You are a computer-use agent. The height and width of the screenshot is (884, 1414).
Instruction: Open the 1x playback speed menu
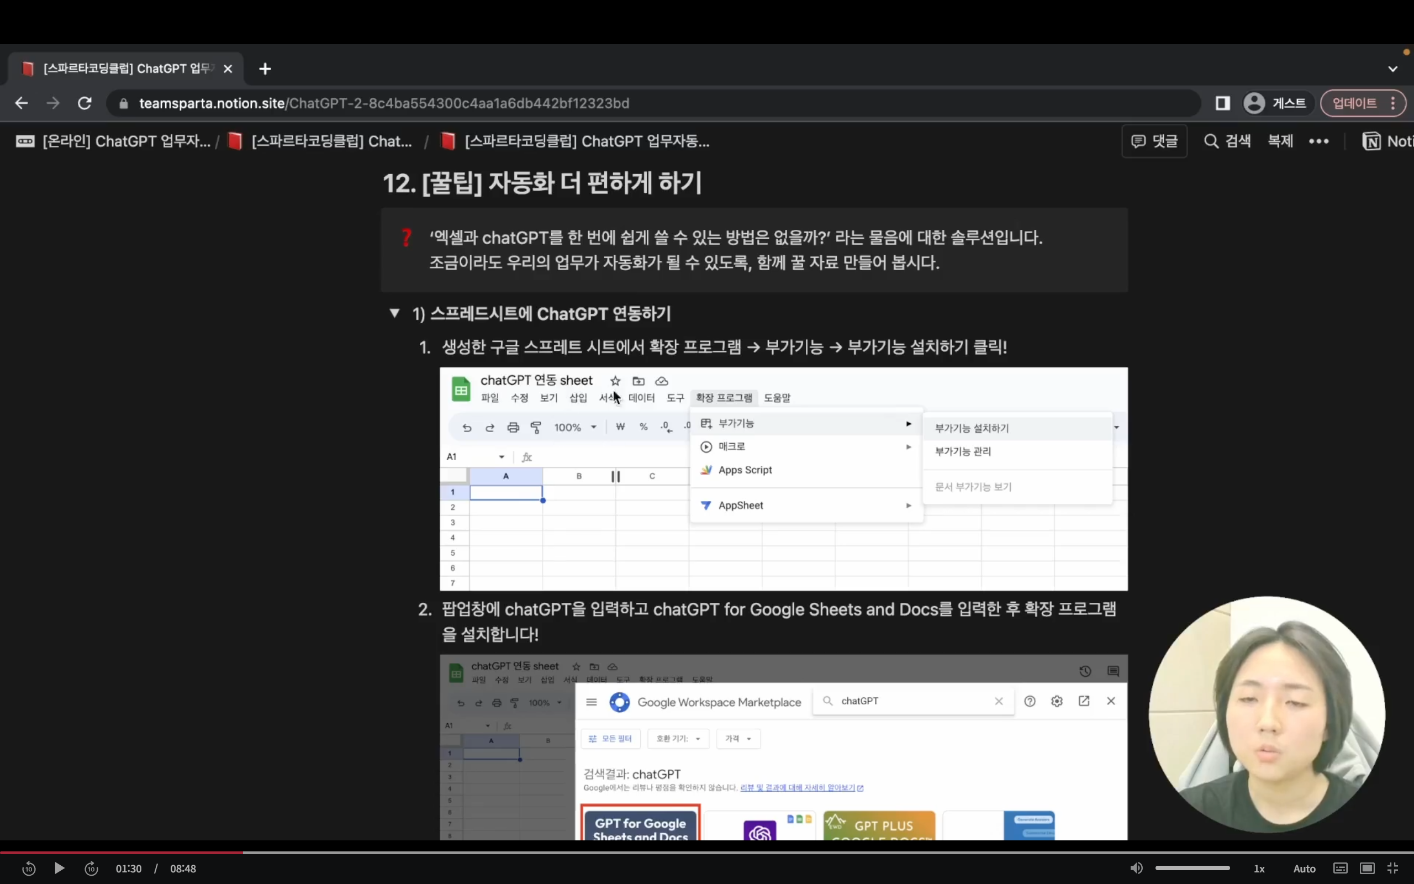1259,869
